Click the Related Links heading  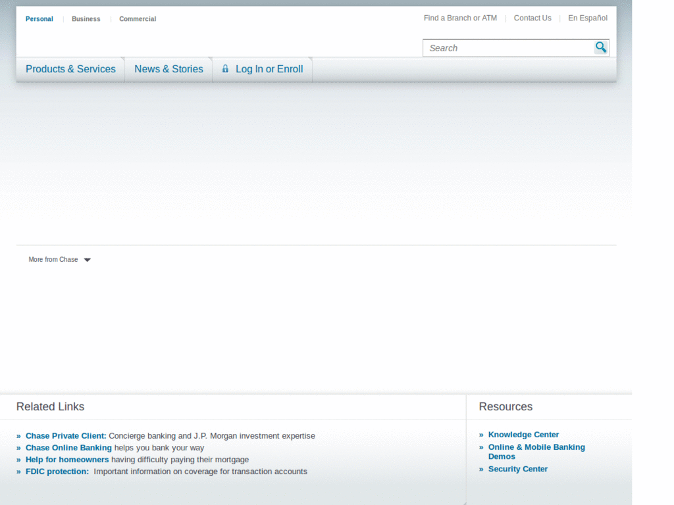pos(50,406)
